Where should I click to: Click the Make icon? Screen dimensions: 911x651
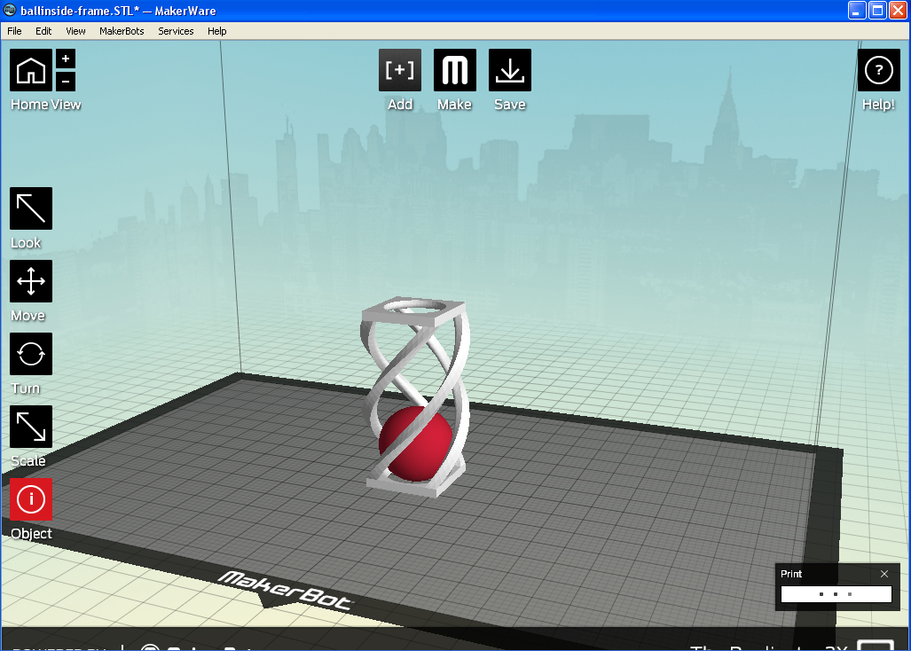click(x=455, y=70)
